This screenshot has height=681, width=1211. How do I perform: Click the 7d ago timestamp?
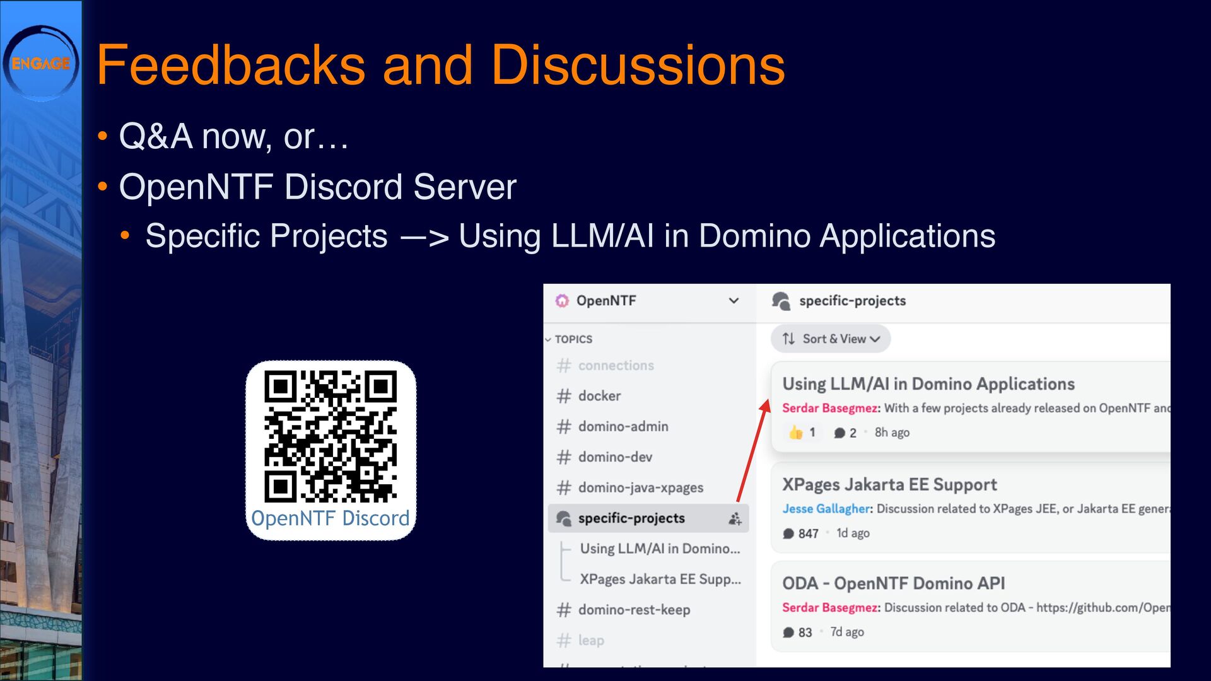coord(847,632)
